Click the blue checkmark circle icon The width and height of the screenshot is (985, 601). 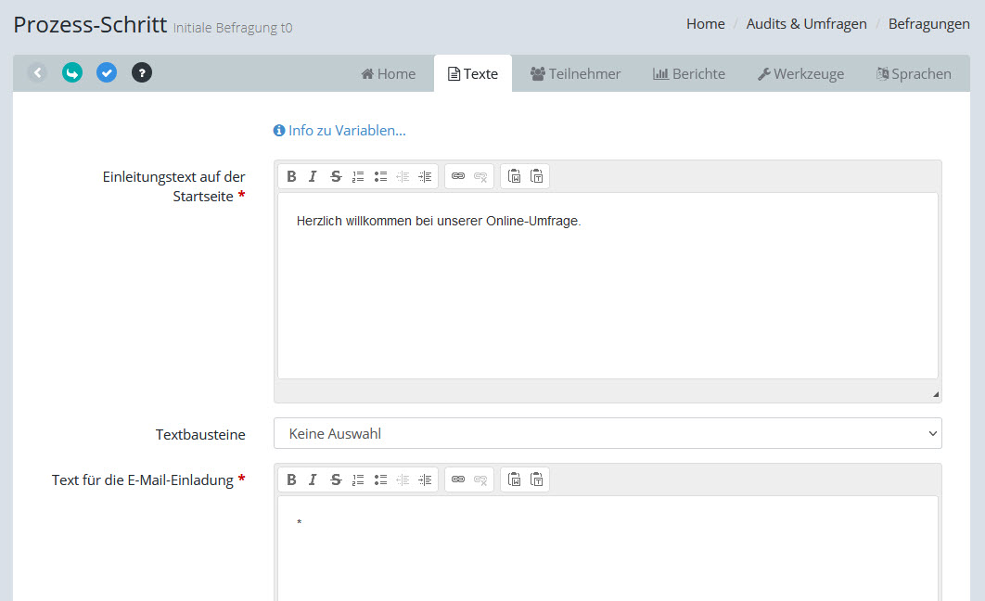[x=107, y=72]
